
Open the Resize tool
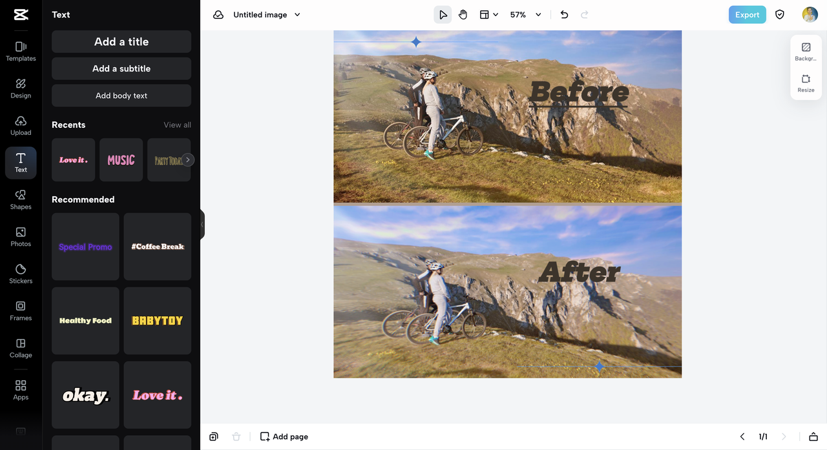coord(806,83)
